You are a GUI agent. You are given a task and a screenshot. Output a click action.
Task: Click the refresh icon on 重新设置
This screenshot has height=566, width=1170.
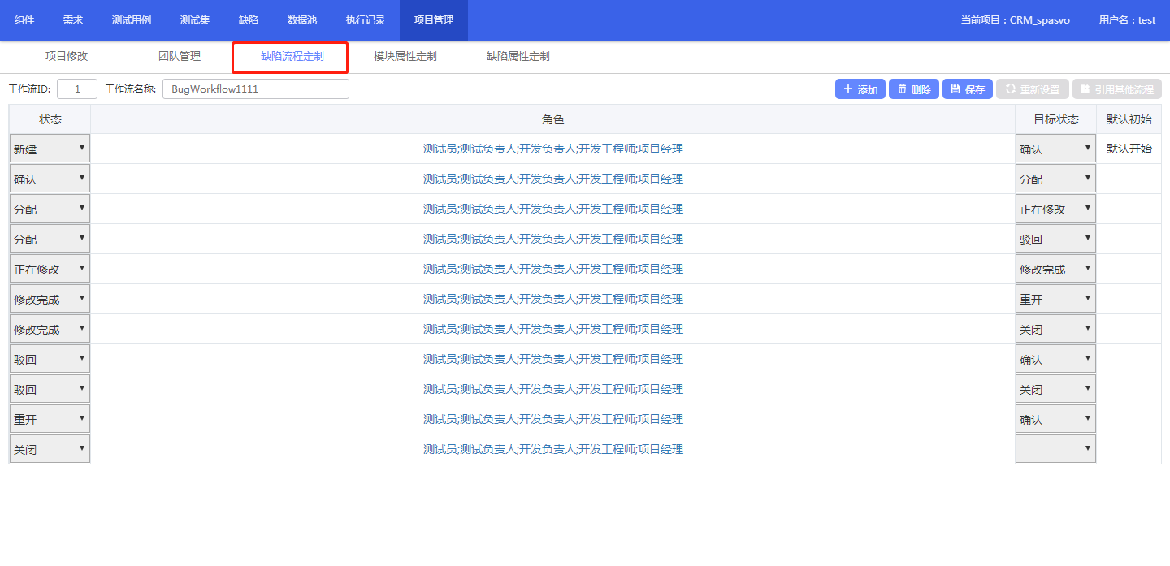pos(1010,89)
